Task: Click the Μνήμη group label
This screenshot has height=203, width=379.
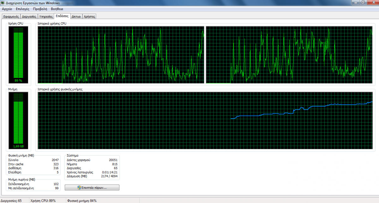Action: (13, 89)
